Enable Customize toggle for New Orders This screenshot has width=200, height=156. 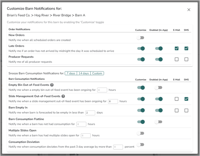tap(140, 38)
